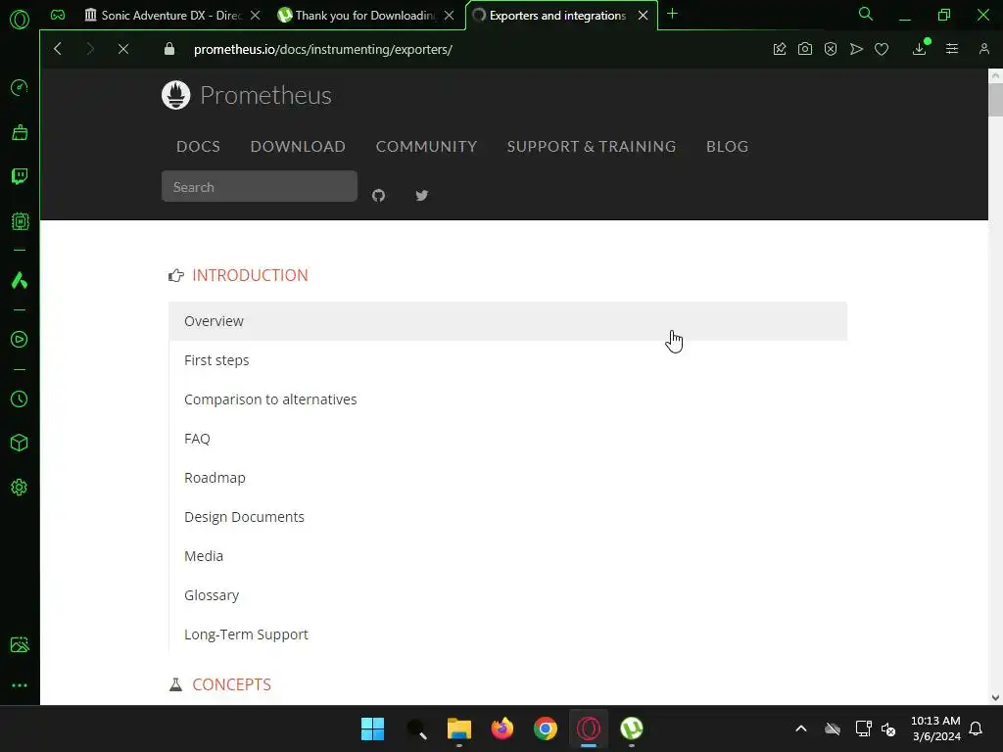Viewport: 1003px width, 752px height.
Task: Open Prometheus GitHub icon link
Action: point(379,195)
